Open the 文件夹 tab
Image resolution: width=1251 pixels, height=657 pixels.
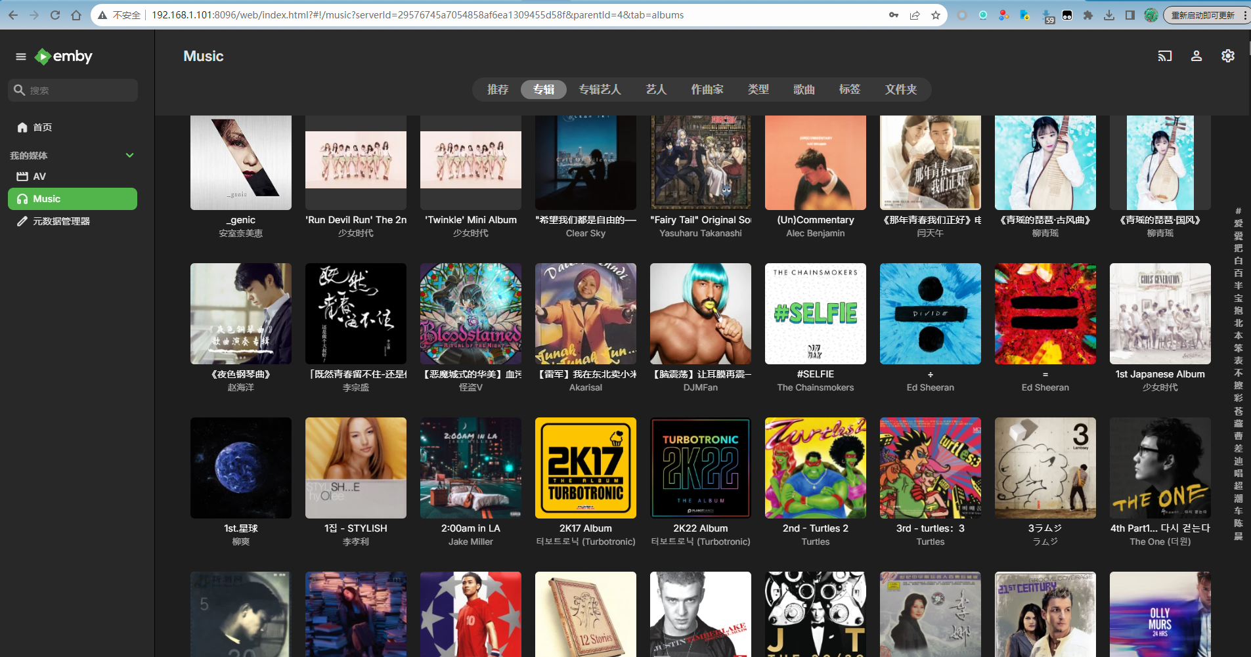pos(901,89)
